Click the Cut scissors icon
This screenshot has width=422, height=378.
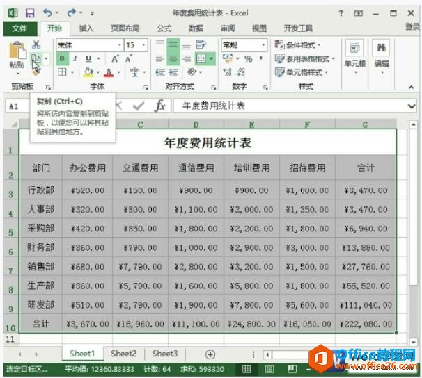tap(36, 44)
